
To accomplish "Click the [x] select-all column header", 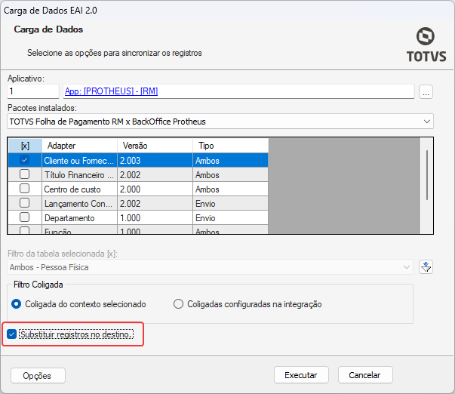I will click(25, 146).
